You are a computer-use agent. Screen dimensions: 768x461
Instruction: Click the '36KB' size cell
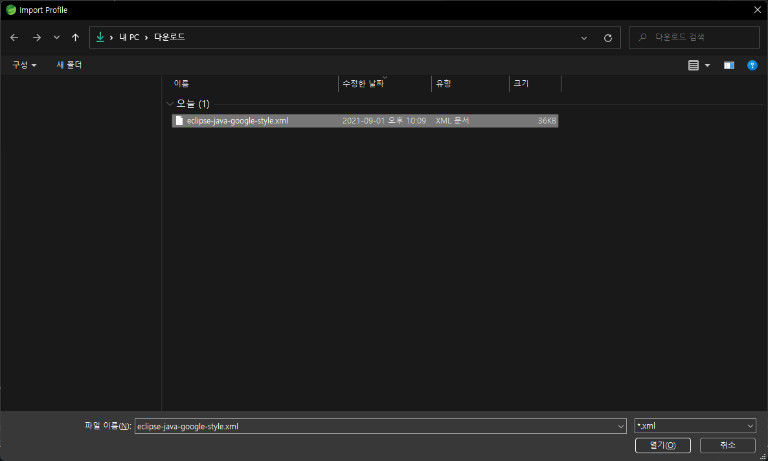(547, 121)
